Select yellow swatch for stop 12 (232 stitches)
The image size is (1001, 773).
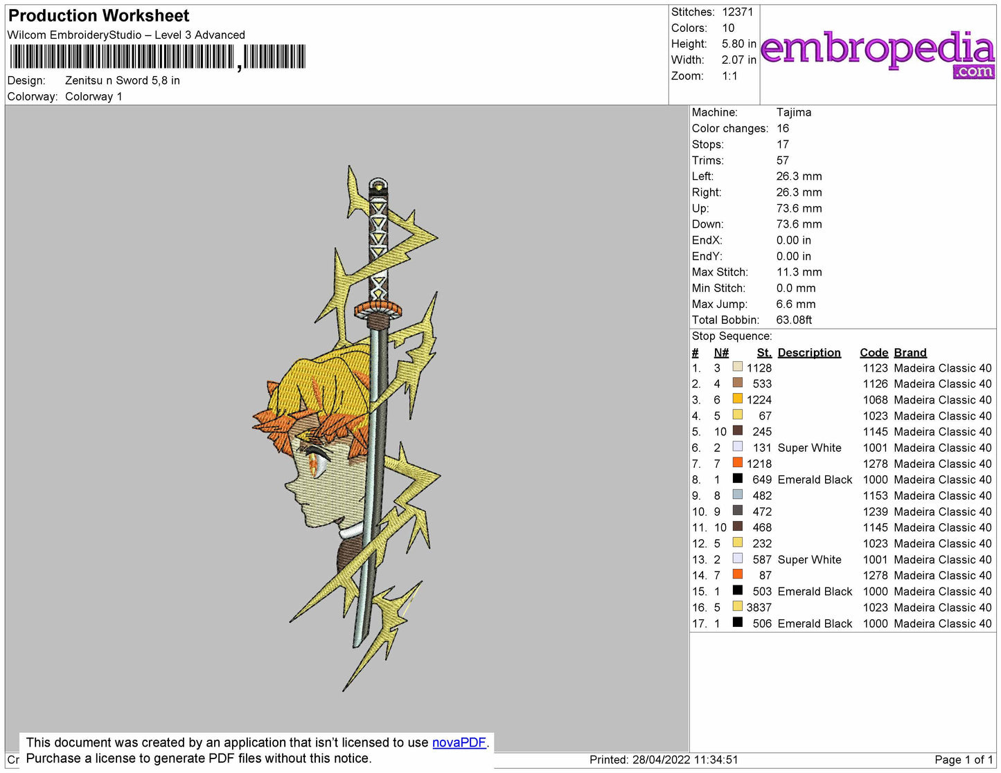click(x=737, y=542)
